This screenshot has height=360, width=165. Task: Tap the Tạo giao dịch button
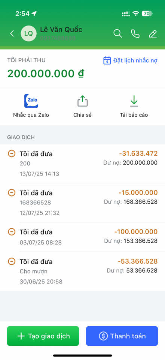(43, 336)
